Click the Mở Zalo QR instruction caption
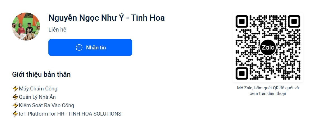Image resolution: width=313 pixels, height=127 pixels. 268,91
